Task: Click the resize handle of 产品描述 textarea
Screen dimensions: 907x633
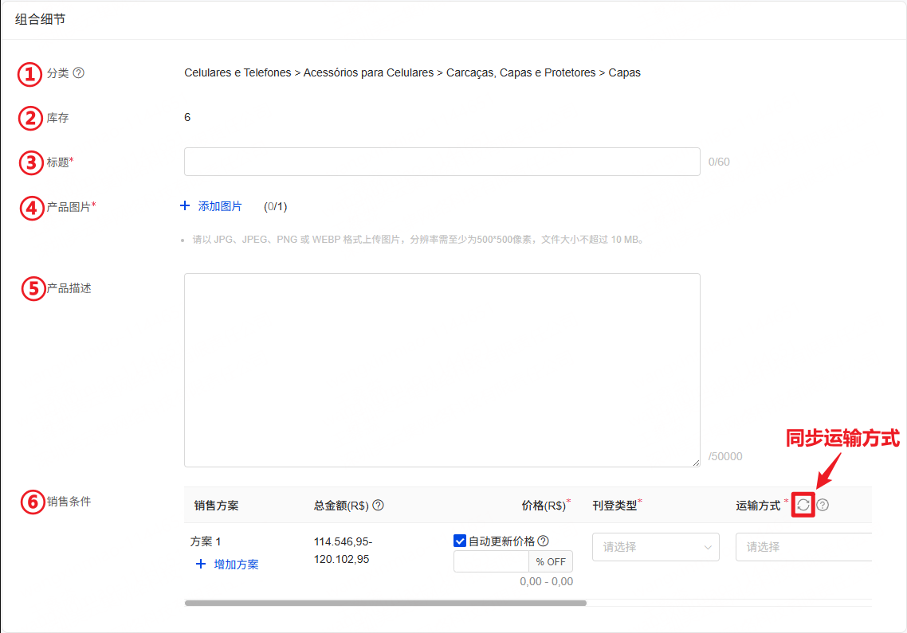Action: [x=695, y=462]
